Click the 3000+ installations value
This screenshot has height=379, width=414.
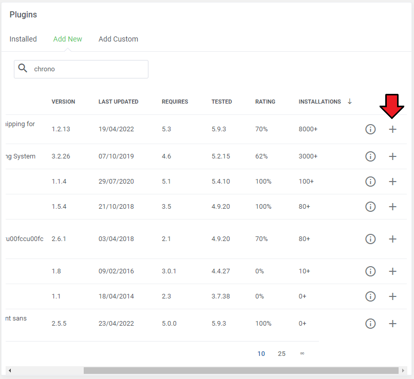(308, 156)
